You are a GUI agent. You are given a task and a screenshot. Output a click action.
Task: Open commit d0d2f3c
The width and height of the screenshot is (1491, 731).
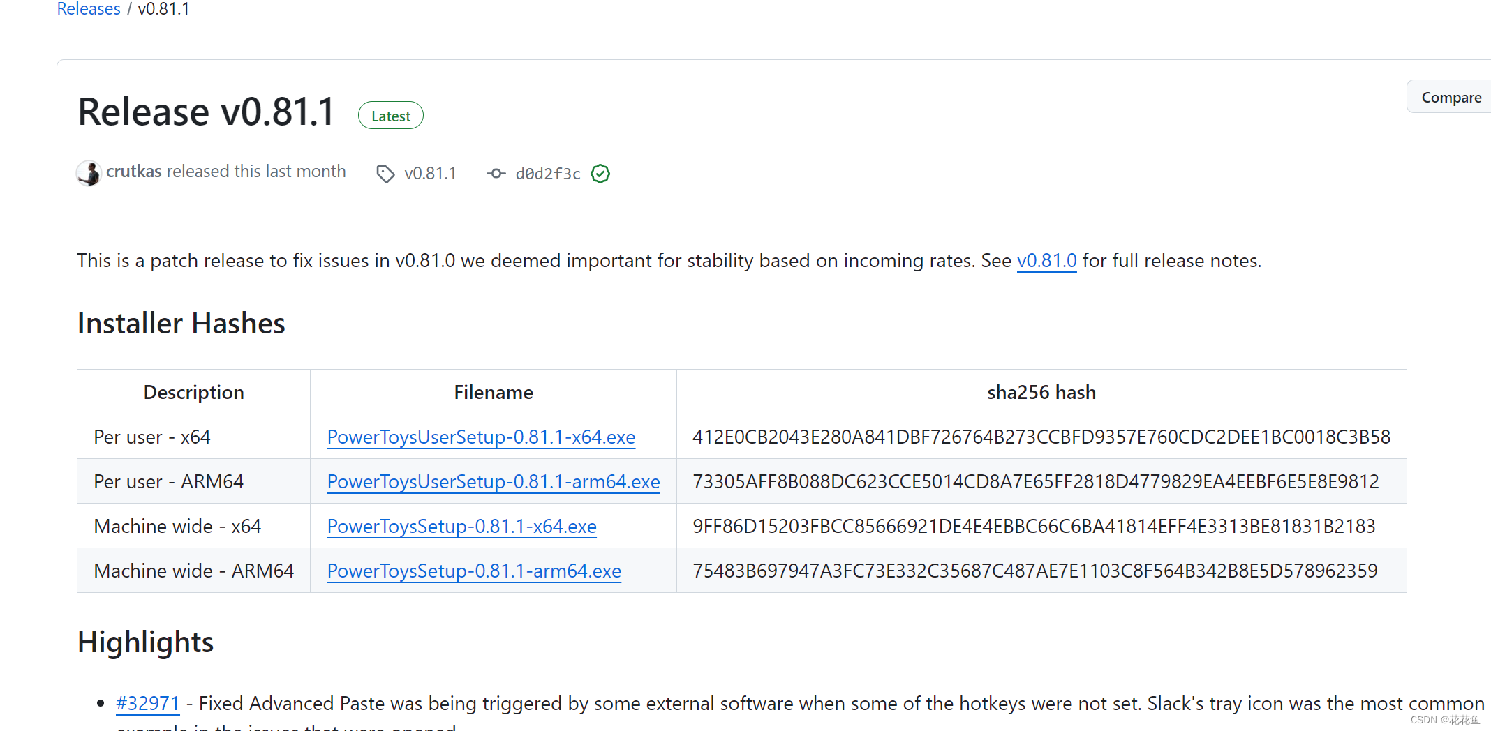pyautogui.click(x=548, y=174)
